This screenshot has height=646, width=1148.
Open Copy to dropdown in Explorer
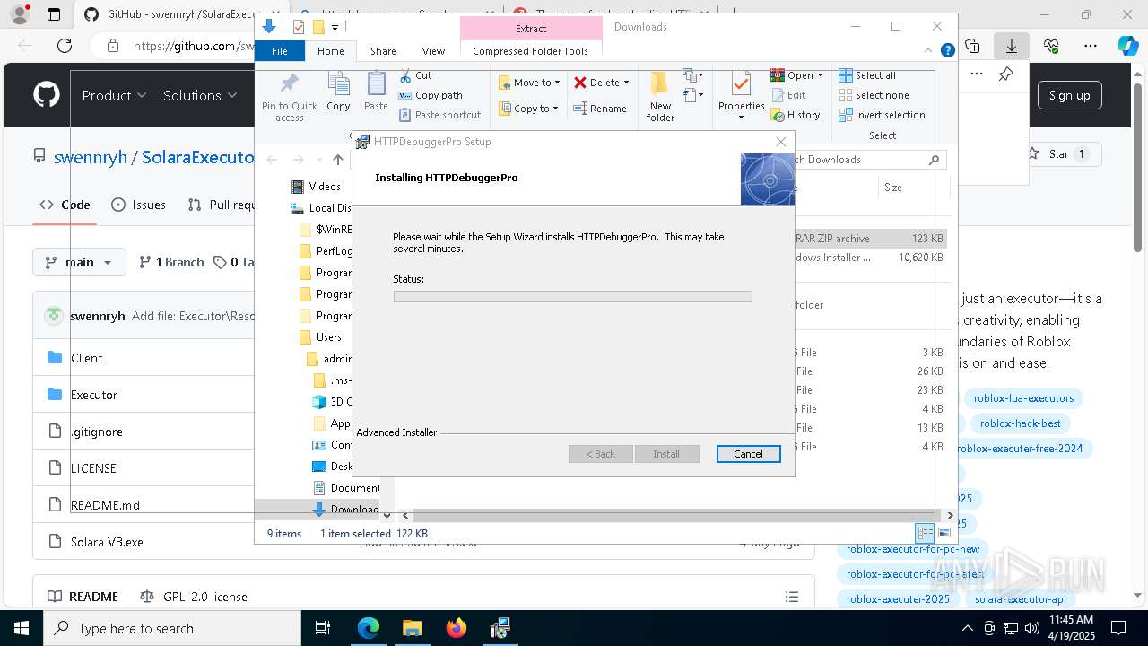point(528,109)
